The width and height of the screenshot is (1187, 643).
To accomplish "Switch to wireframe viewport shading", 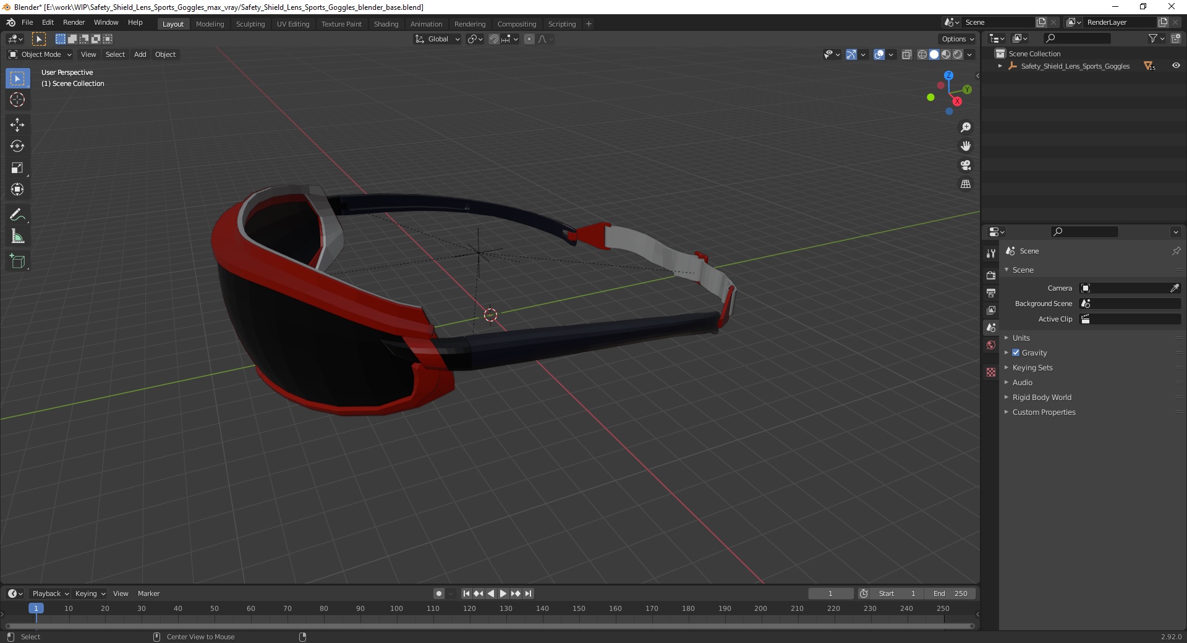I will [922, 54].
